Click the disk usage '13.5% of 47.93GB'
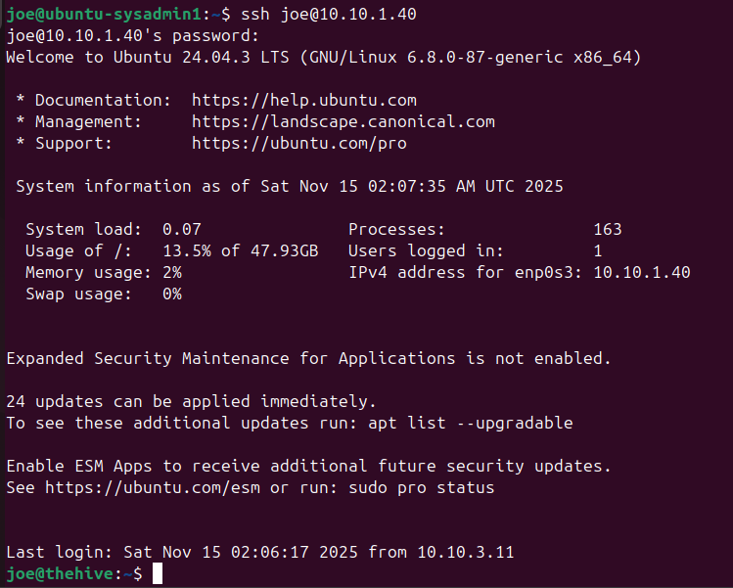Screen dimensions: 733x588 tap(240, 250)
